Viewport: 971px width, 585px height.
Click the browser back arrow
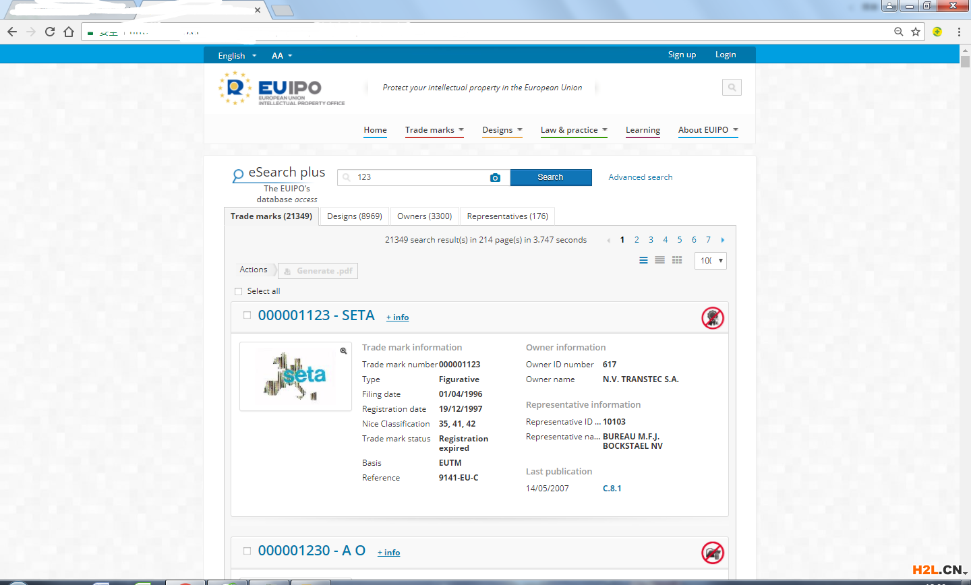click(11, 32)
